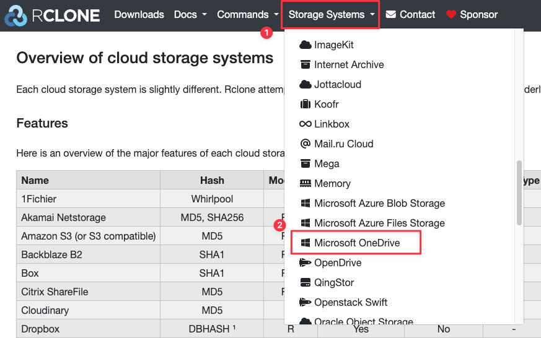Select Microsoft OneDrive from the menu
Viewport: 541px width, 338px height.
tap(357, 243)
